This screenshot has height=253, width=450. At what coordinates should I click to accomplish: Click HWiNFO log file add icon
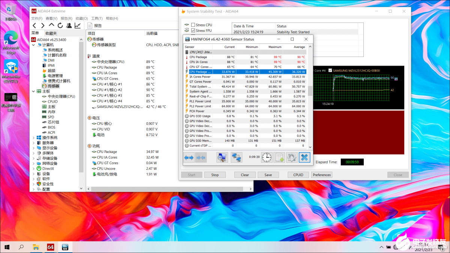coord(279,157)
